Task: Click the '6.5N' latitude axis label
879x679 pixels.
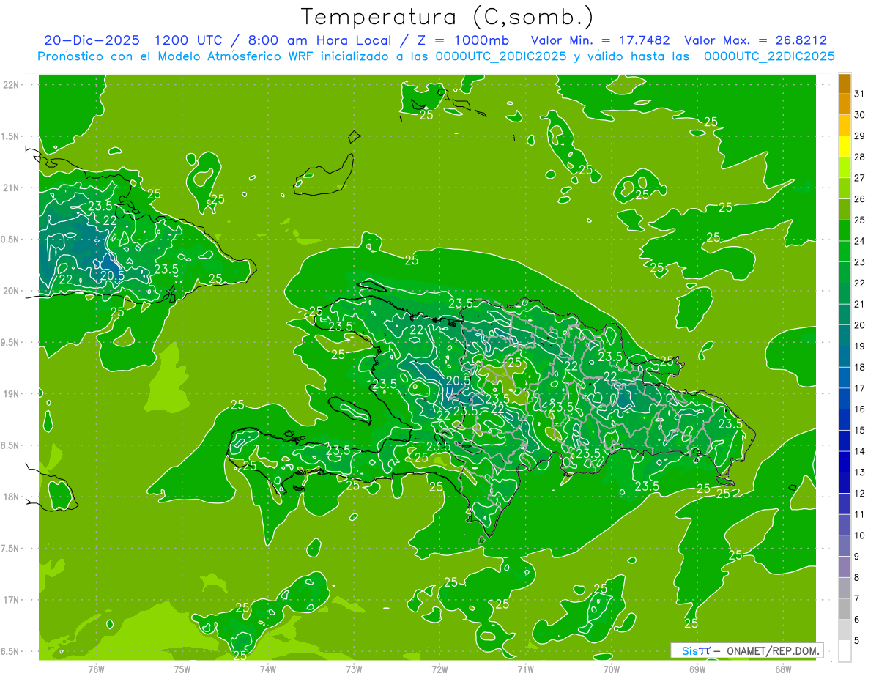Action: point(11,652)
